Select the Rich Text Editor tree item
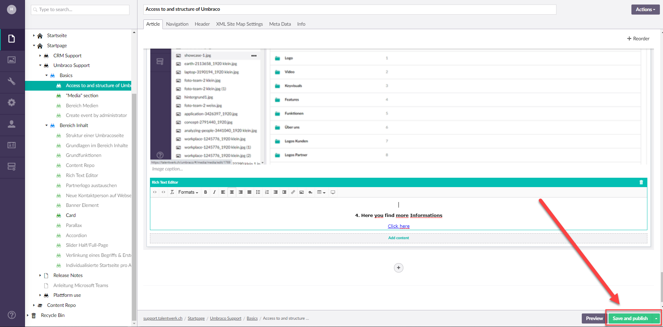This screenshot has width=663, height=327. (82, 175)
